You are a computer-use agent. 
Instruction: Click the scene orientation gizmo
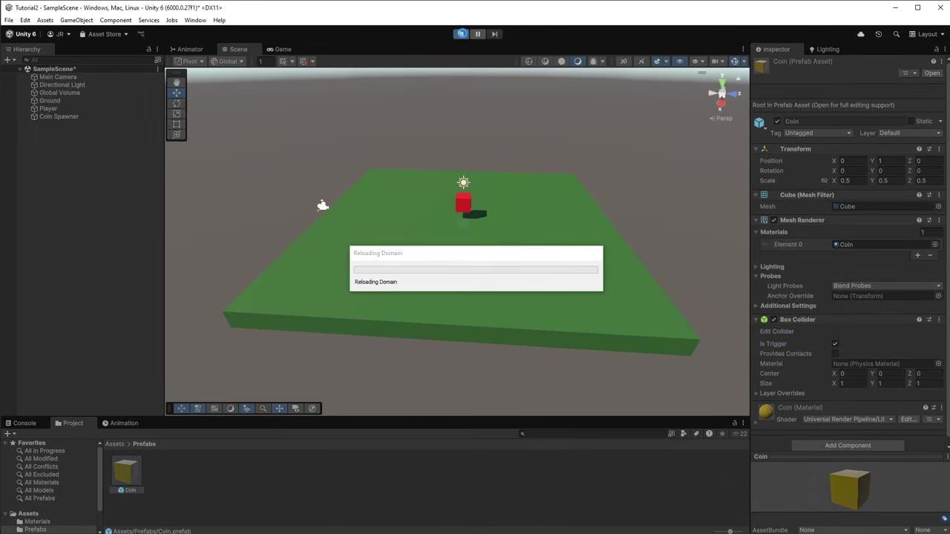click(x=721, y=93)
